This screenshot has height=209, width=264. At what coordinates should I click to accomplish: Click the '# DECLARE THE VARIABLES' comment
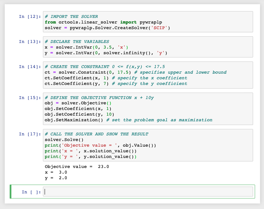coord(77,42)
